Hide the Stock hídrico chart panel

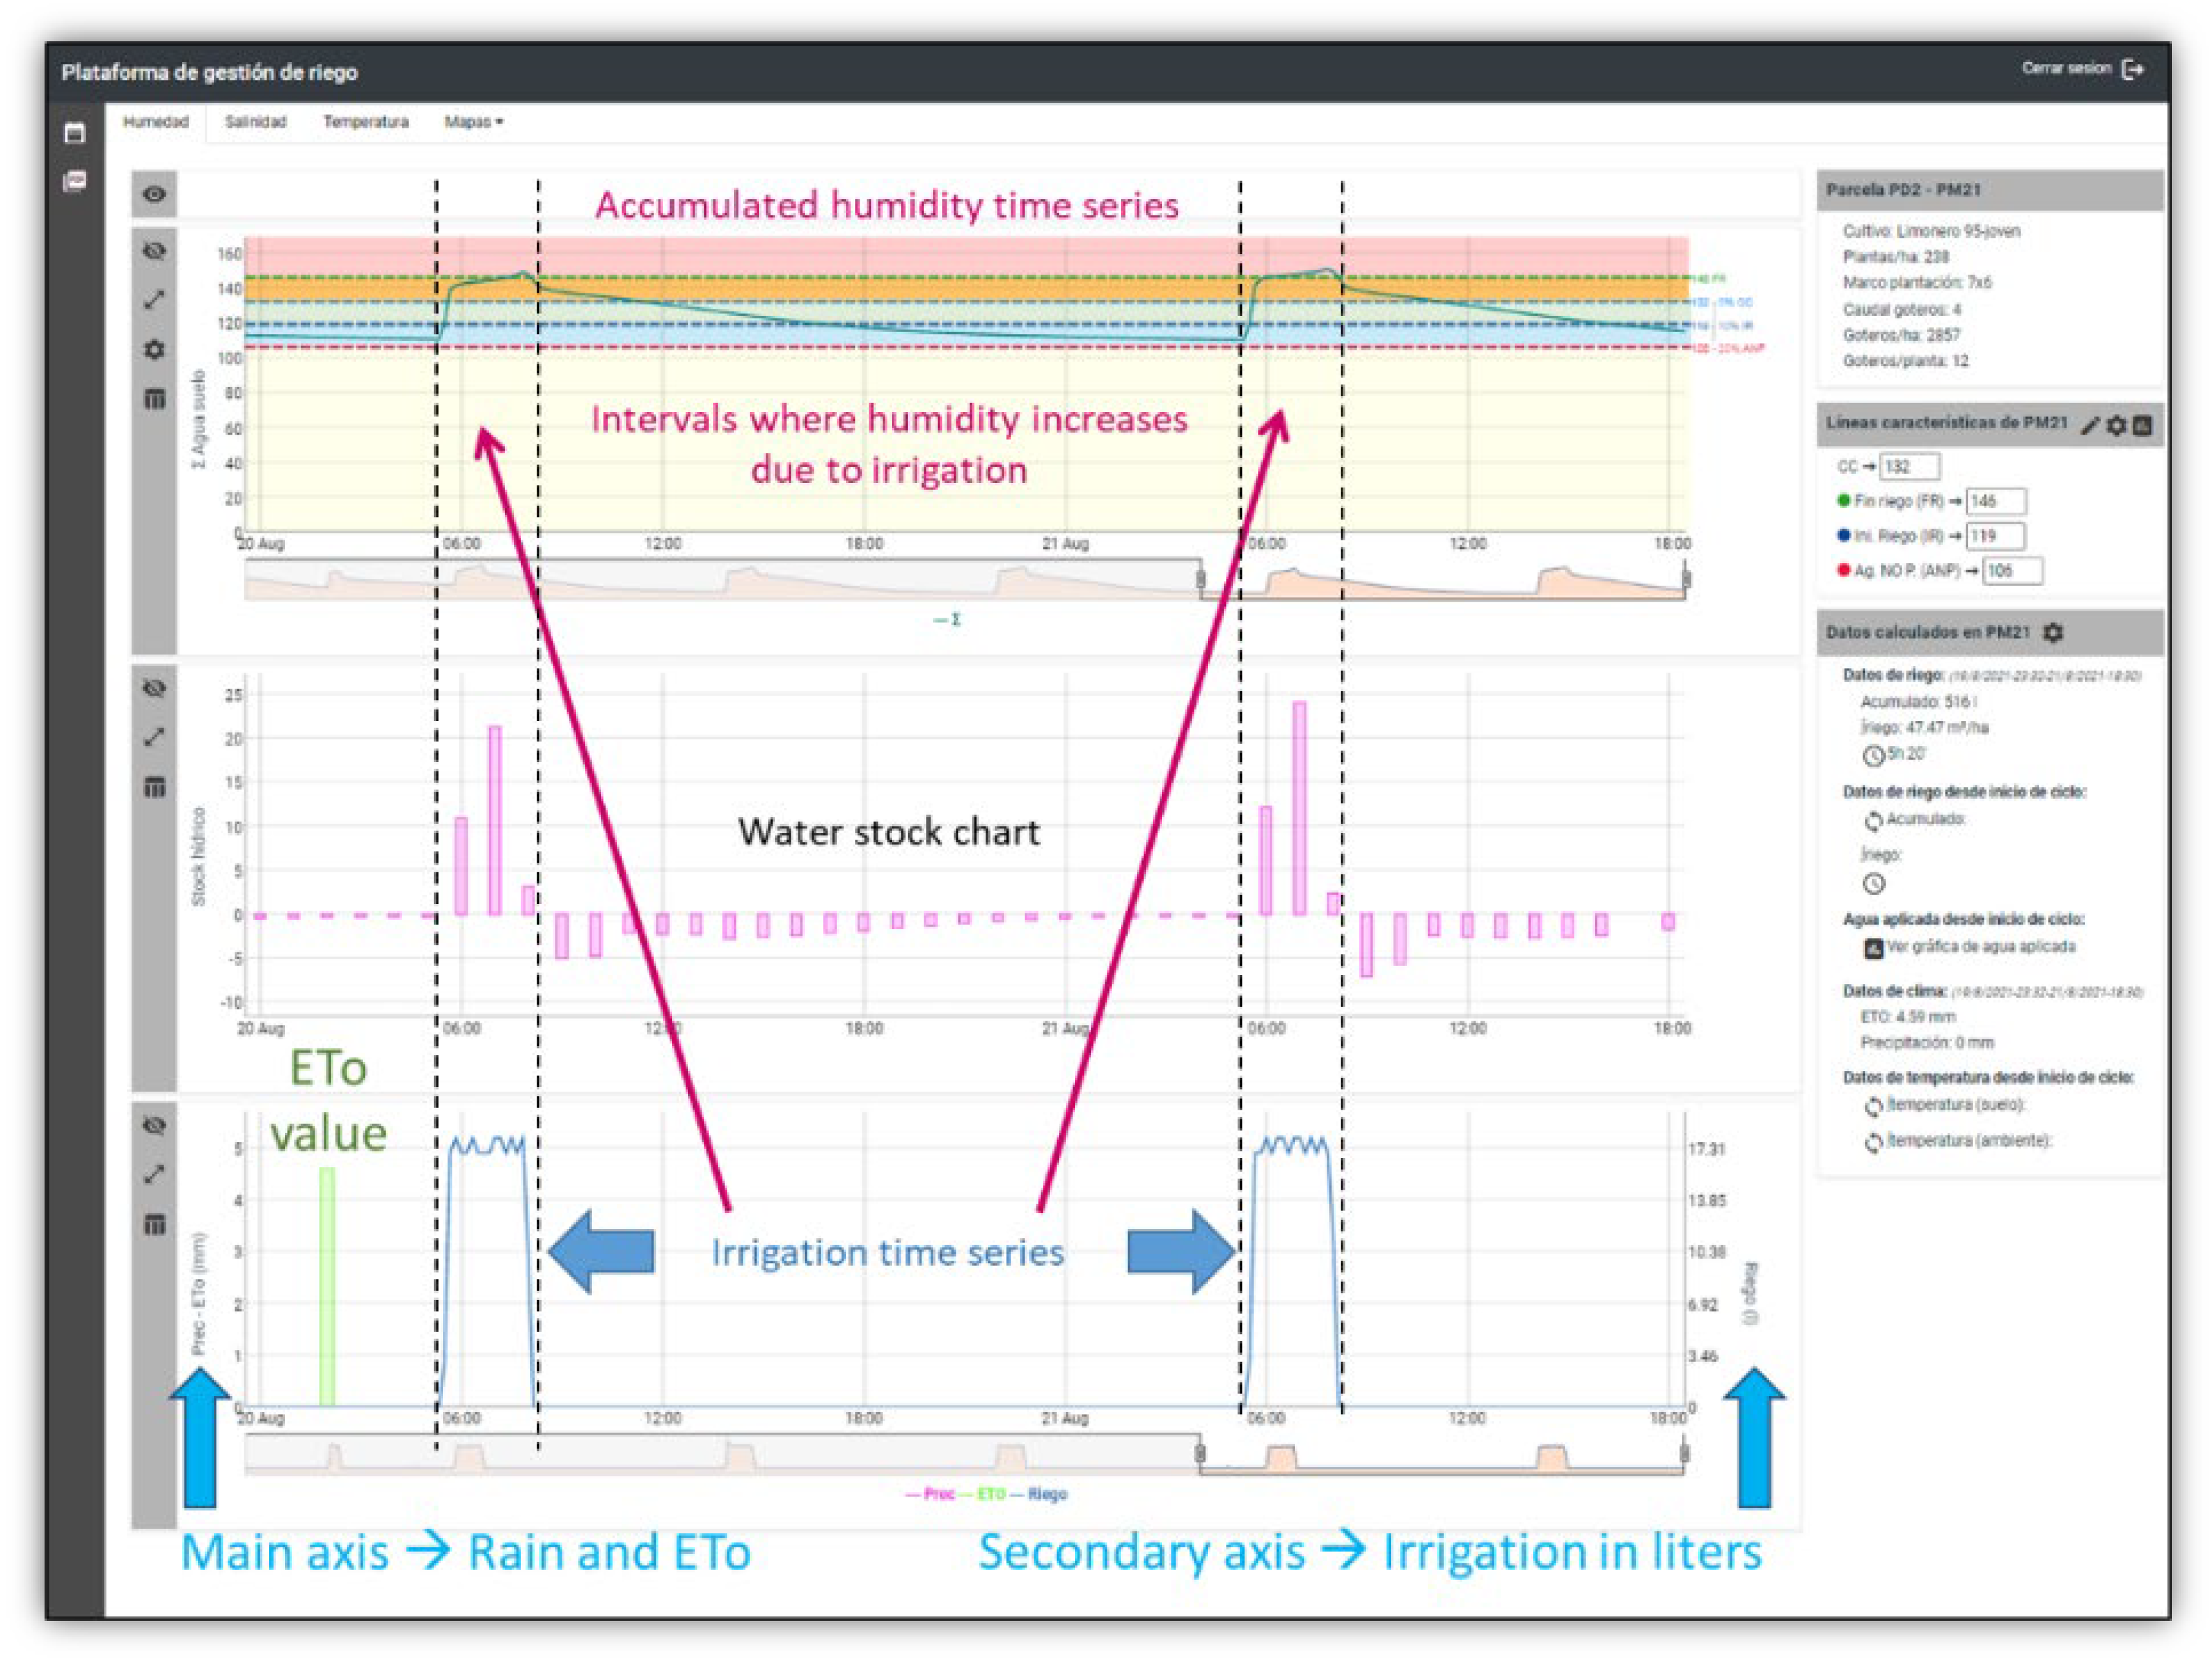(154, 688)
